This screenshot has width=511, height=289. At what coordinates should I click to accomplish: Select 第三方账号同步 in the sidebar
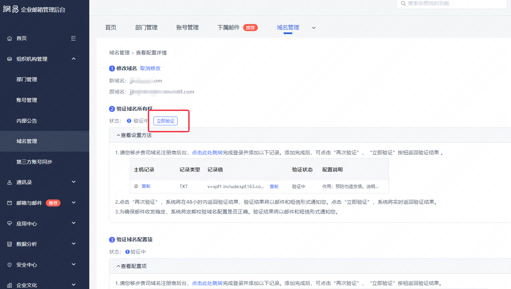pyautogui.click(x=34, y=162)
